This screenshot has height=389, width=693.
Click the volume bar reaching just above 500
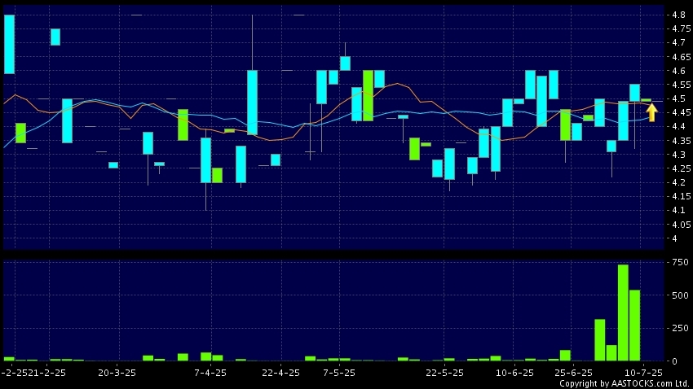coord(634,326)
